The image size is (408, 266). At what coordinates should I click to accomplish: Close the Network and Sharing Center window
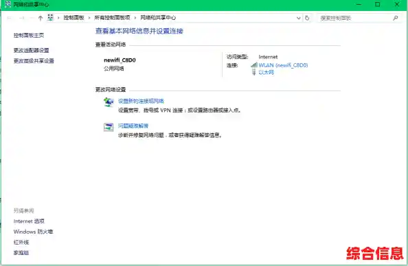coord(397,4)
